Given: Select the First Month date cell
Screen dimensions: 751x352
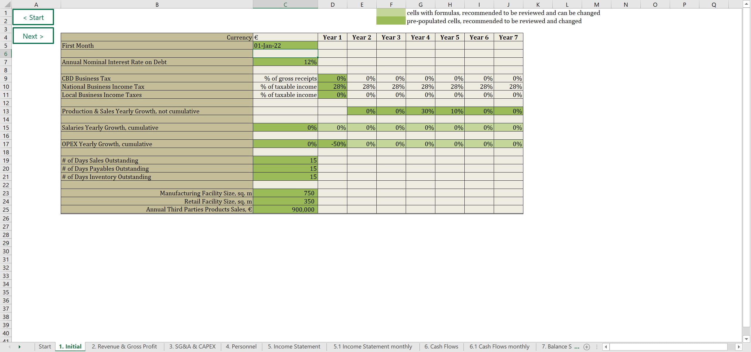Looking at the screenshot, I should click(x=285, y=45).
